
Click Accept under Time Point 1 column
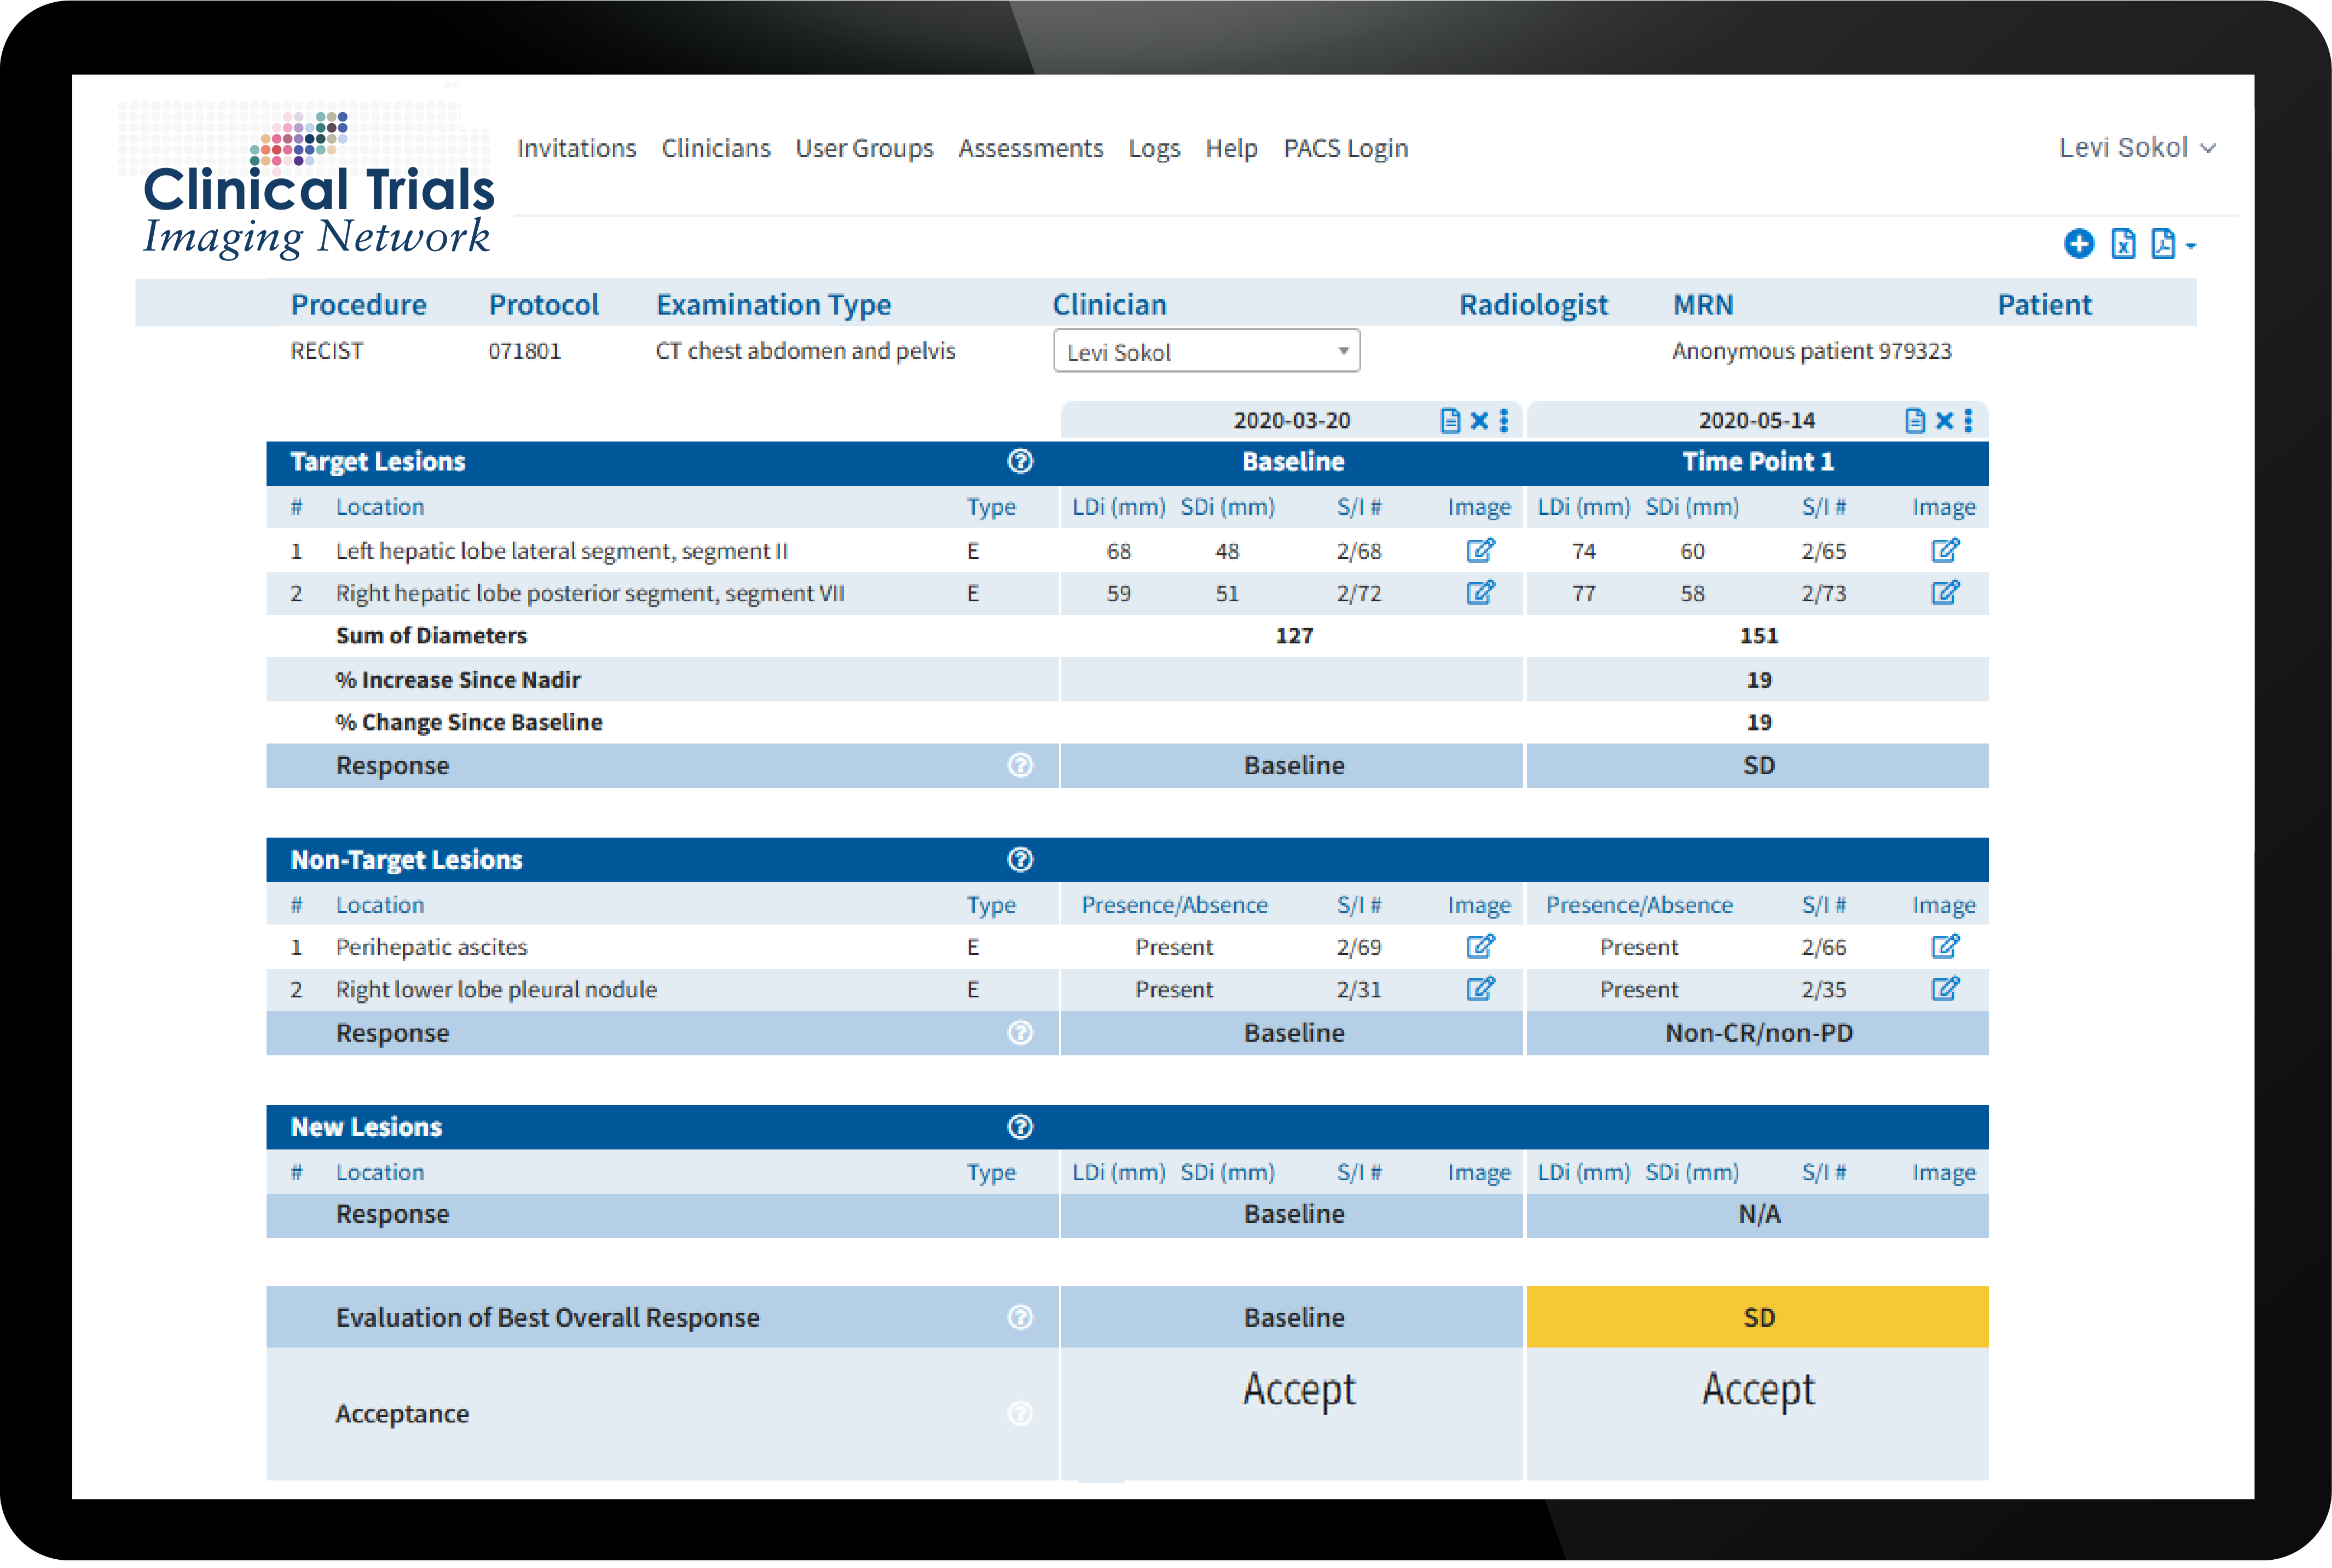tap(1758, 1390)
